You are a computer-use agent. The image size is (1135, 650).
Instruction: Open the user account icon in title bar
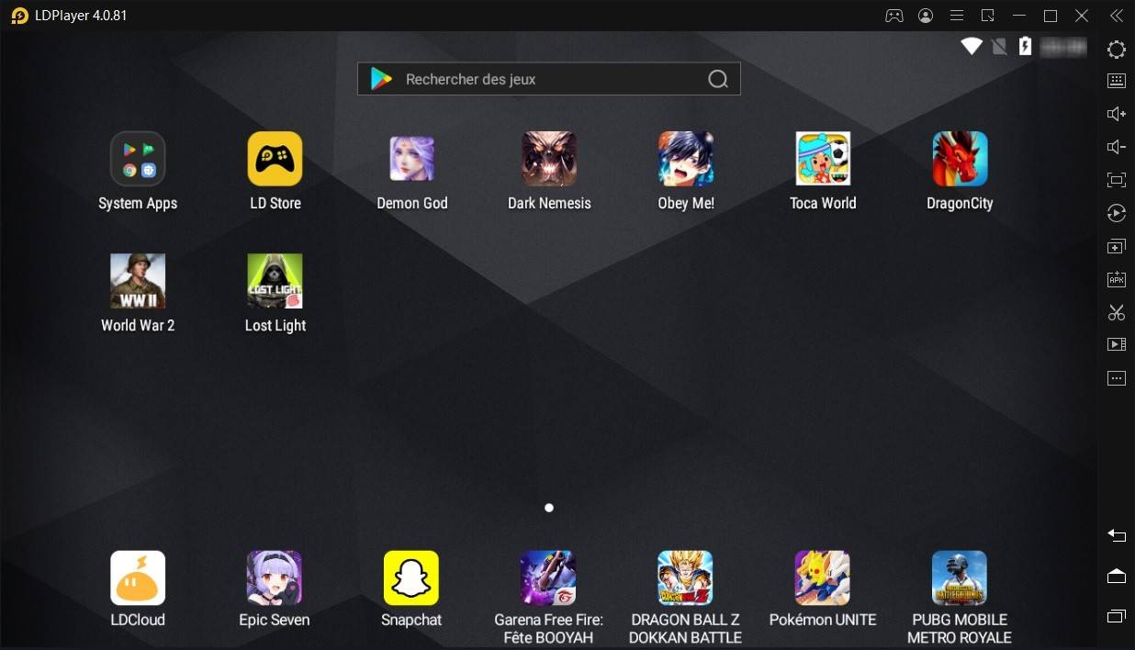pos(926,16)
